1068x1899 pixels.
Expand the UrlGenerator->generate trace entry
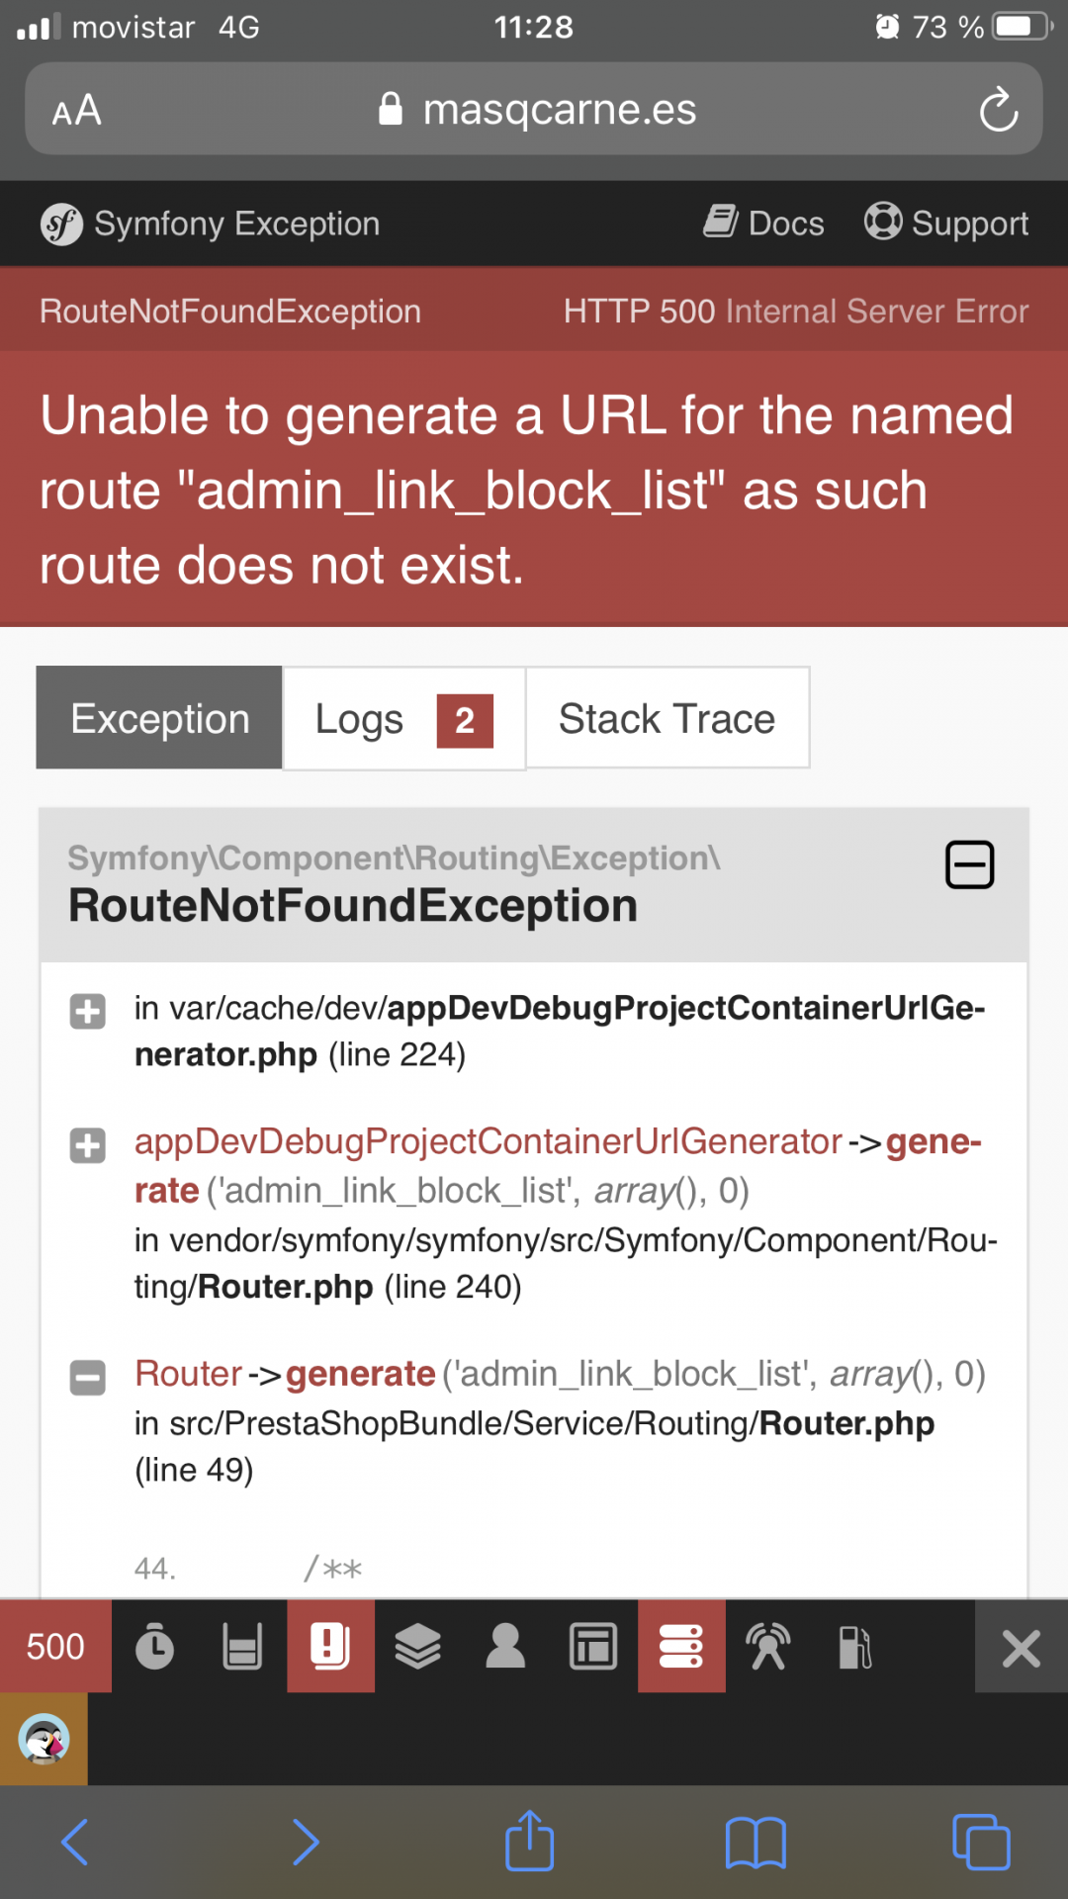coord(88,1145)
